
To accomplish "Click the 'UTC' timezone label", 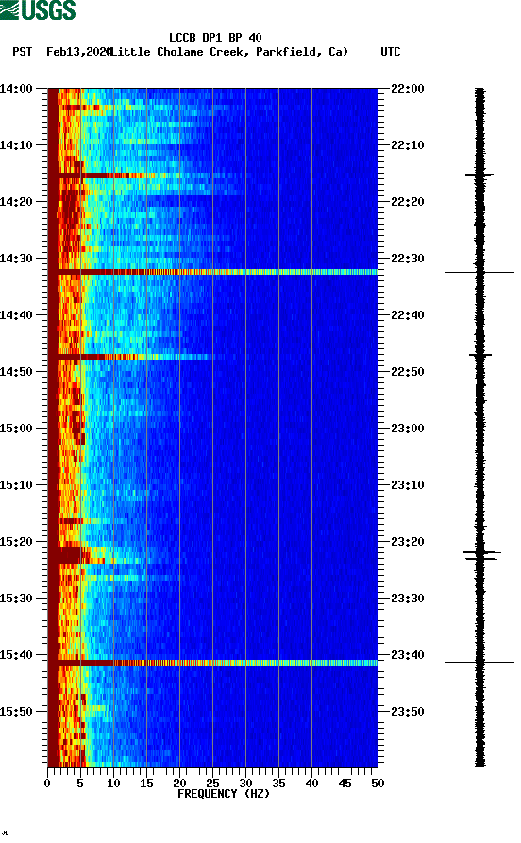I will pyautogui.click(x=391, y=52).
